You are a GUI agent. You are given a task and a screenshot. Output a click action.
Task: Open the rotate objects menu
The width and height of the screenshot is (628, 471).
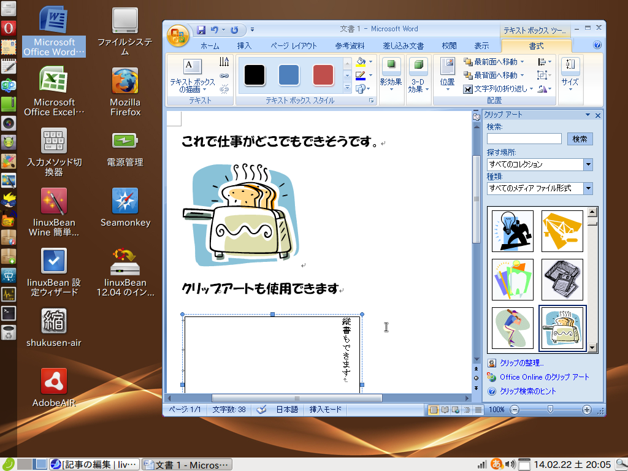545,89
